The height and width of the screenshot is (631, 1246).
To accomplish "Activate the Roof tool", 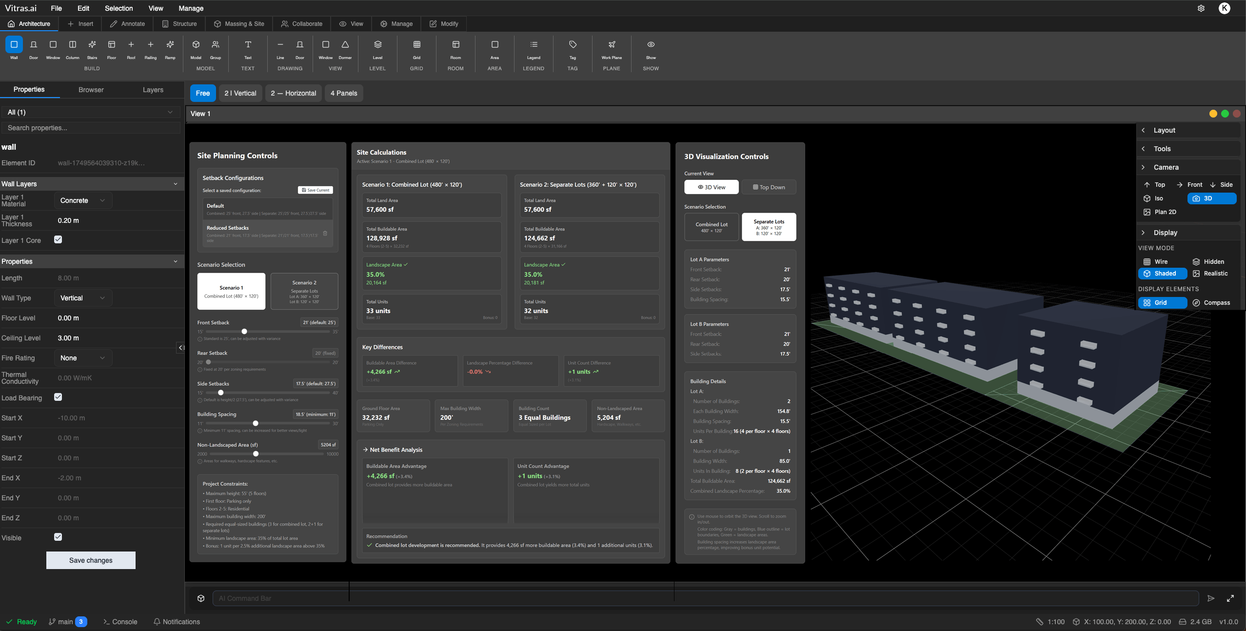I will (x=131, y=47).
